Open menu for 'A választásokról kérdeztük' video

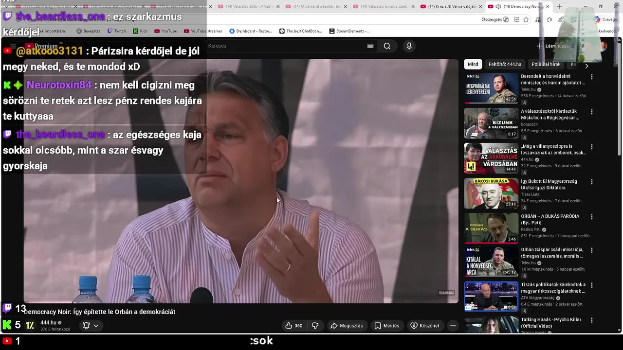point(592,112)
